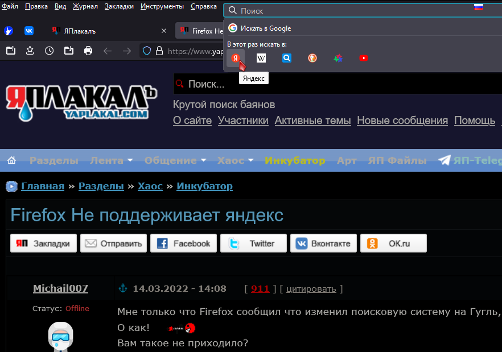Viewport: 502px width, 352px height.
Task: Share the topic on Facebook
Action: (x=183, y=243)
